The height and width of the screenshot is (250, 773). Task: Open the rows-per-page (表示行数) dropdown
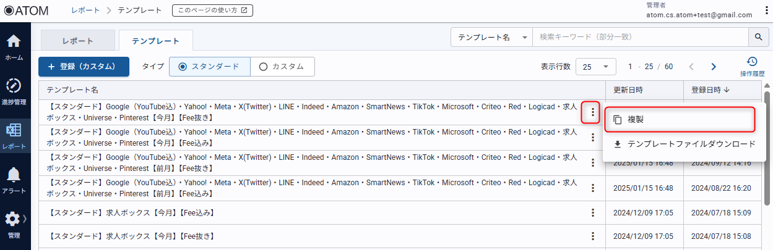coord(595,67)
